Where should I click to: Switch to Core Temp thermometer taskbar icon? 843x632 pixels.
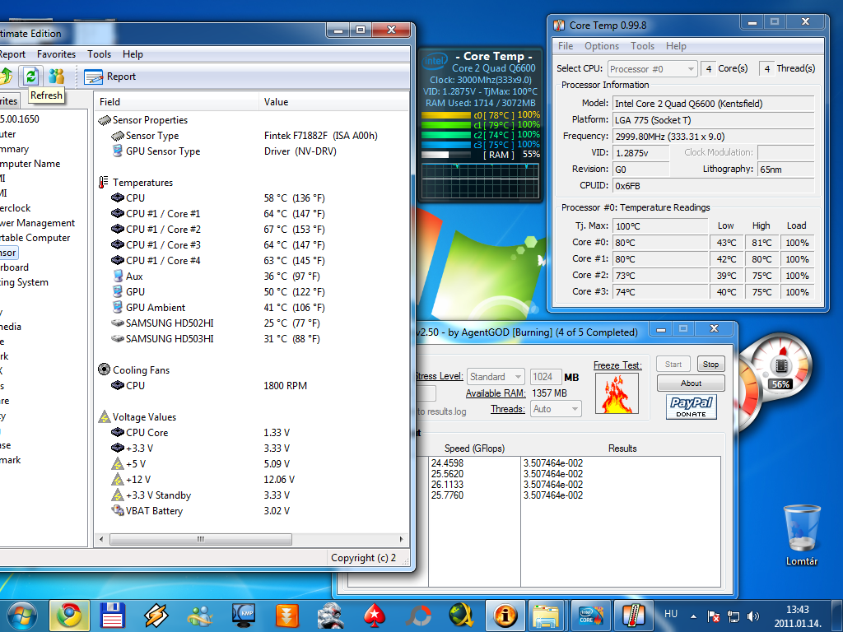[633, 616]
